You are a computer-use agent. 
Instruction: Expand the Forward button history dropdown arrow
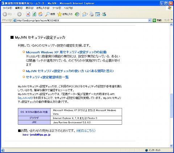tap(24, 14)
